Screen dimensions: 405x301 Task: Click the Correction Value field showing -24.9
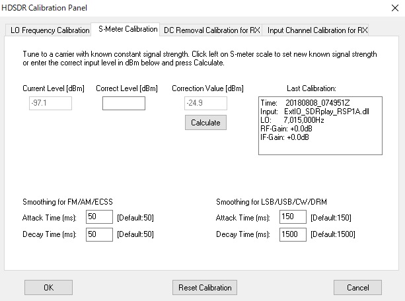tap(205, 103)
